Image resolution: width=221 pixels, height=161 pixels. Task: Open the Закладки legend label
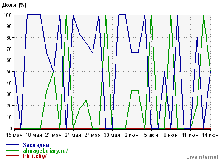(36, 145)
